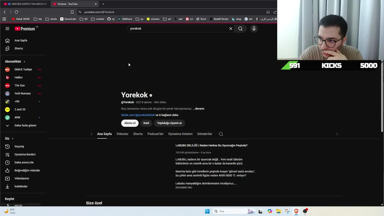Screen dimensions: 384x216
Task: Search within the channel via magnifier
Action: click(x=221, y=134)
